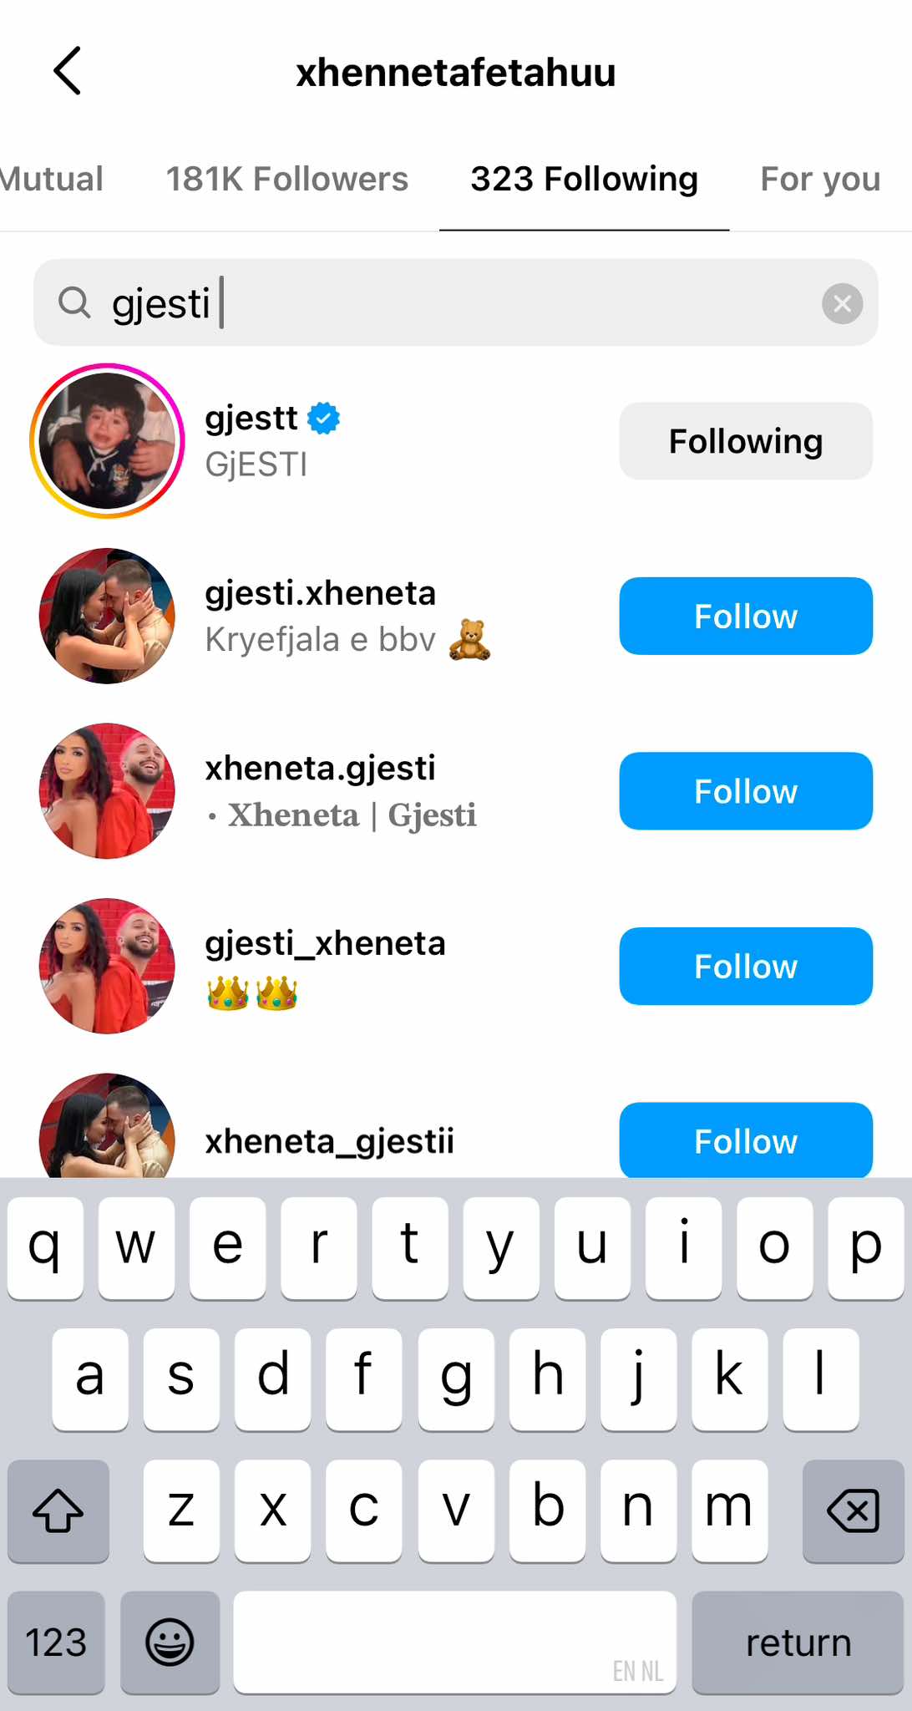Tap the back arrow icon

(68, 71)
